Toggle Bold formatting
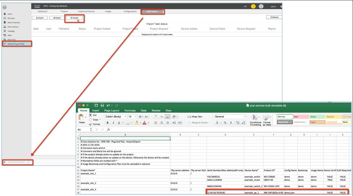The image size is (353, 196). click(x=108, y=122)
